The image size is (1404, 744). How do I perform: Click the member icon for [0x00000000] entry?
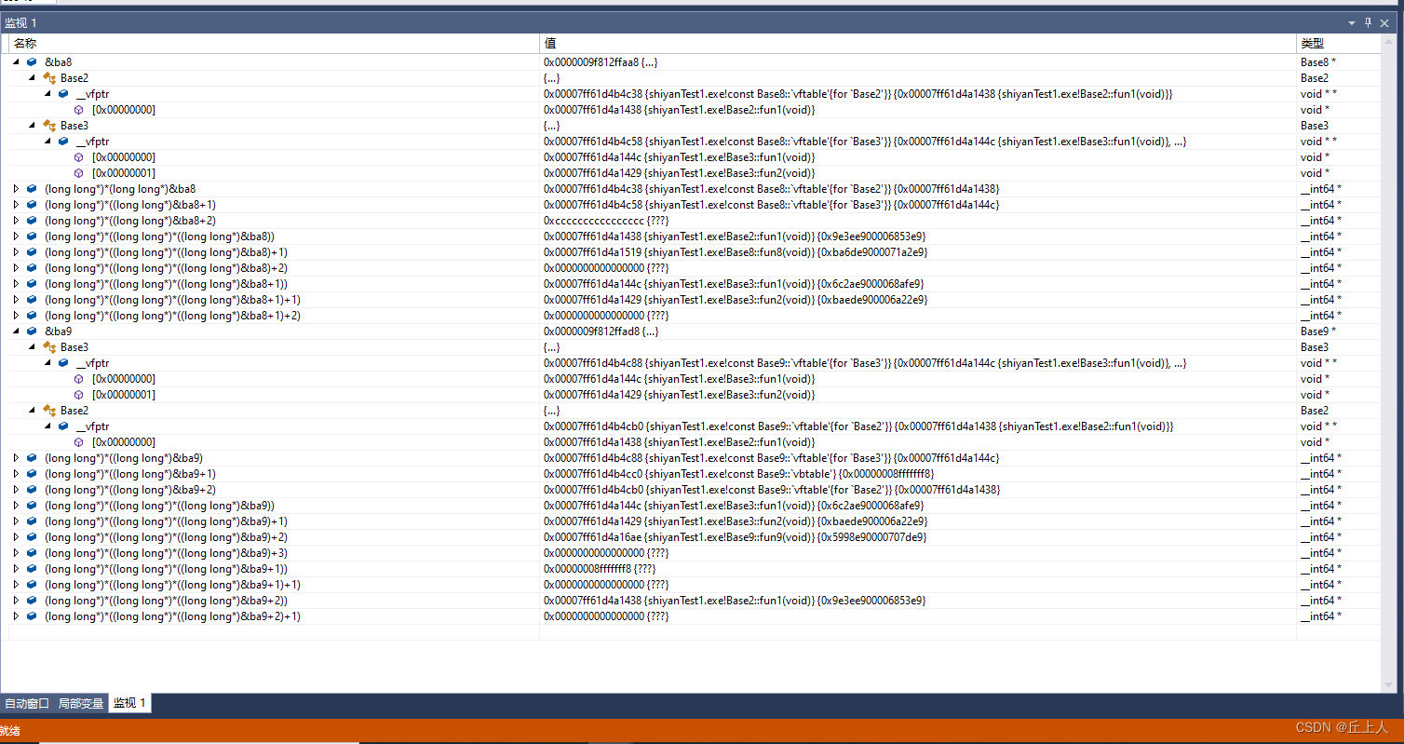point(78,109)
